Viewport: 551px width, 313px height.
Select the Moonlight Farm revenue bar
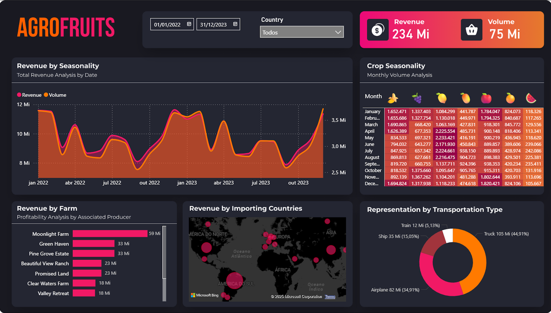point(110,233)
